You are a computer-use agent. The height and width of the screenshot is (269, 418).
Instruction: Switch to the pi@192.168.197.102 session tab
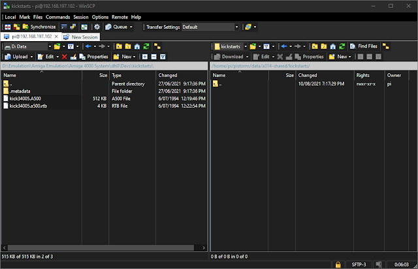(31, 37)
